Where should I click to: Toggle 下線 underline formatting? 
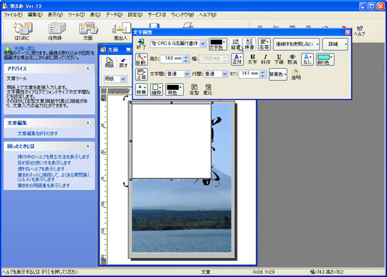279,59
